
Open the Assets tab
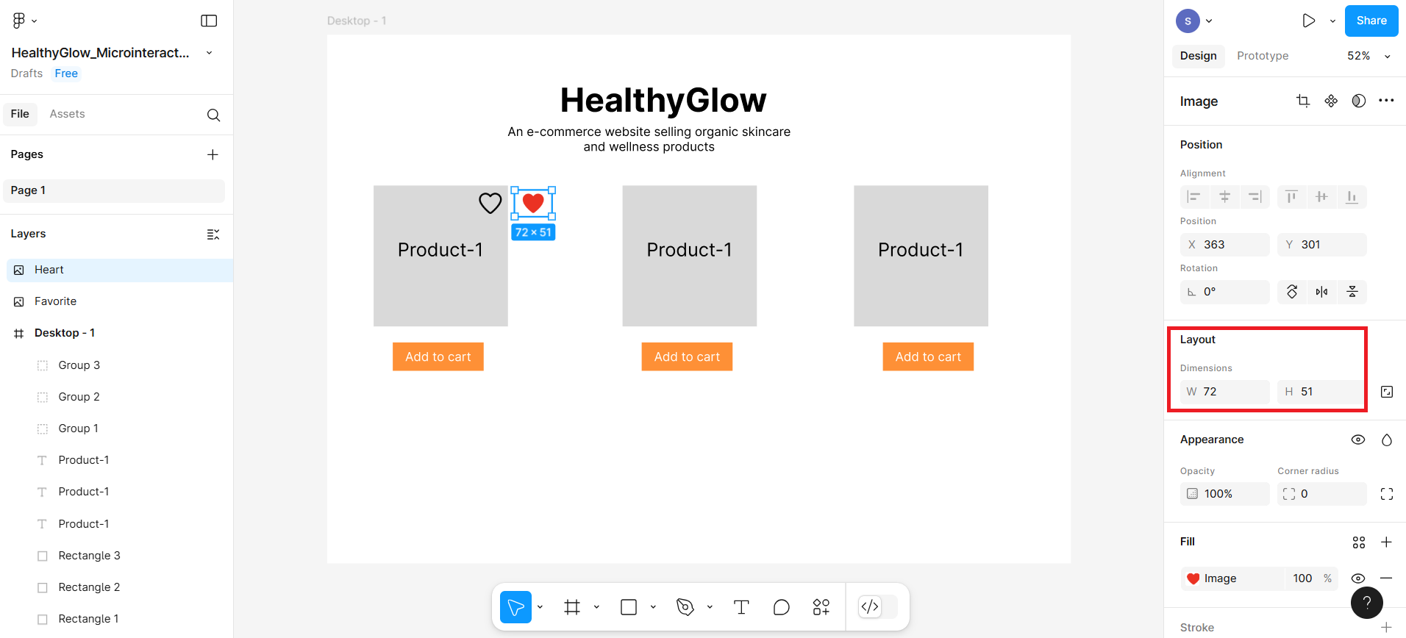67,114
